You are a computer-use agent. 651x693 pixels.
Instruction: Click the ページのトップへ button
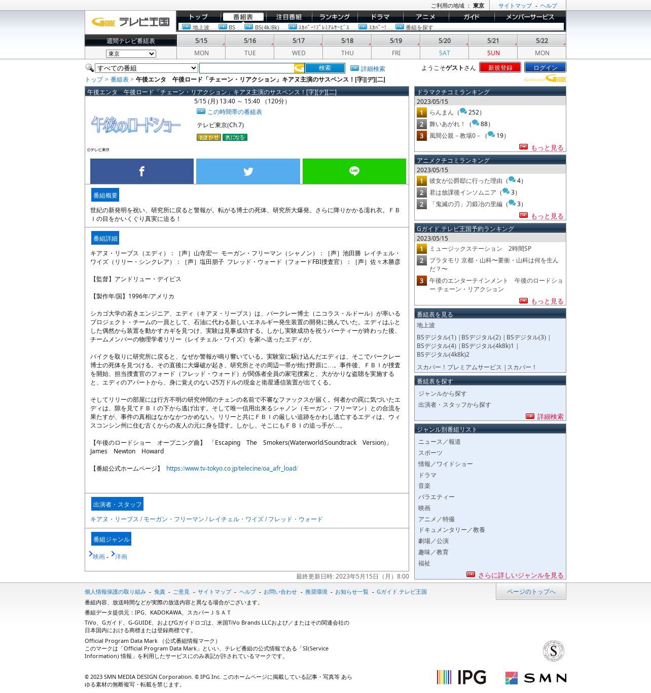(531, 592)
